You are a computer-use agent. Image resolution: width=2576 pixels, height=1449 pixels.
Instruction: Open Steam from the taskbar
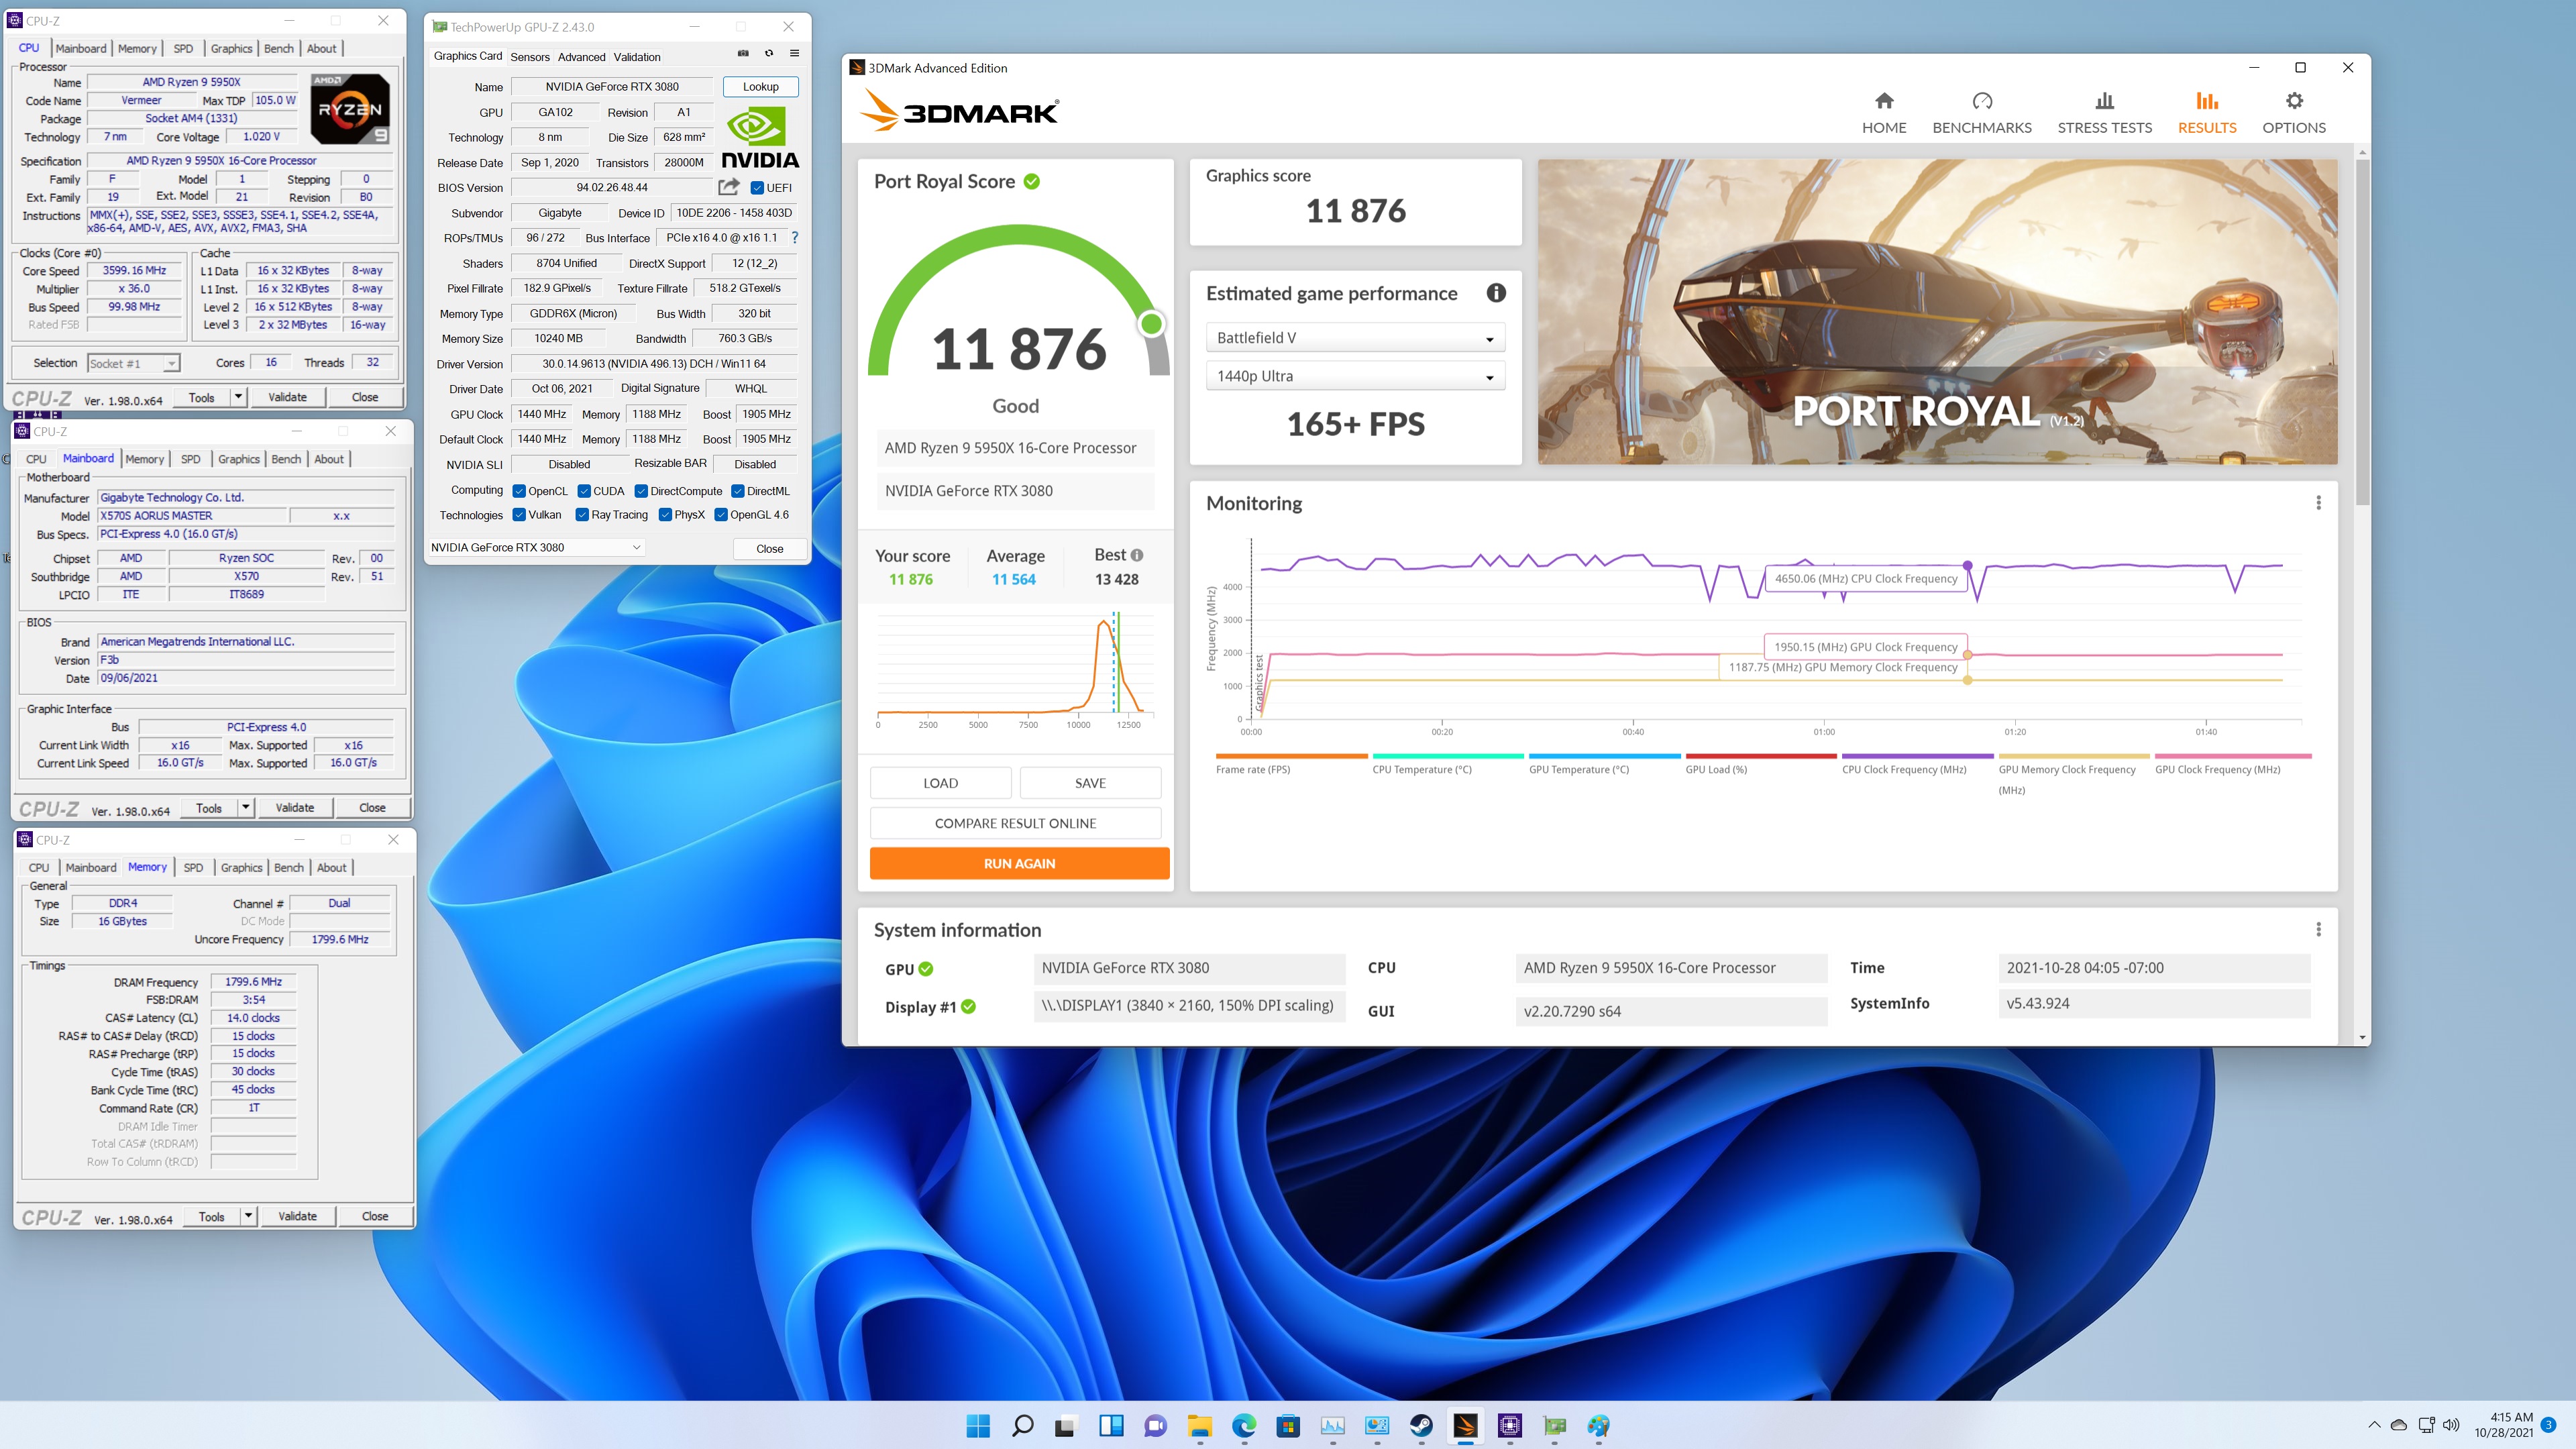coord(1421,1425)
